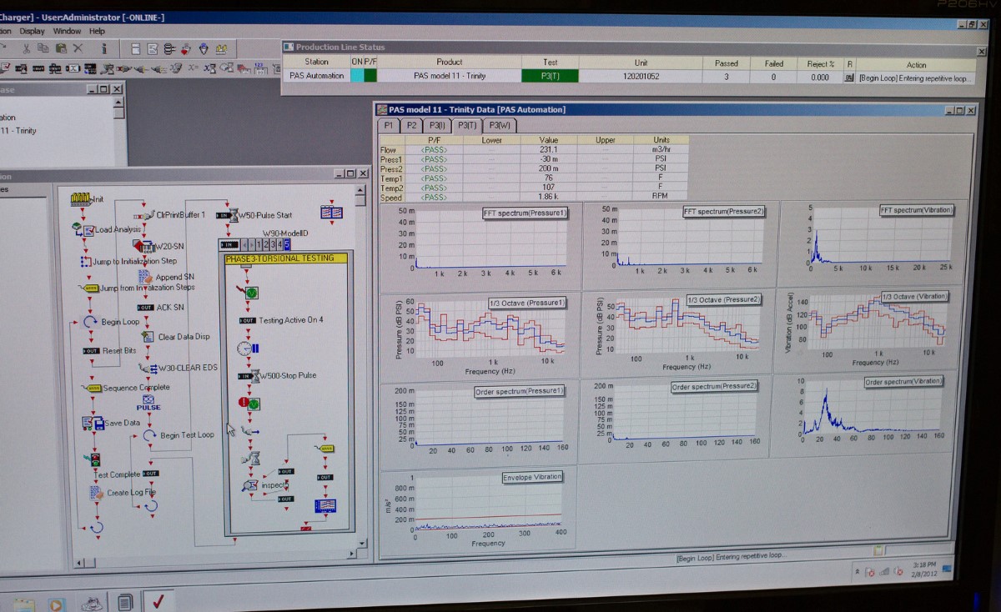Select phase page 1 in W90-ModelID
This screenshot has width=1001, height=612.
tap(258, 244)
